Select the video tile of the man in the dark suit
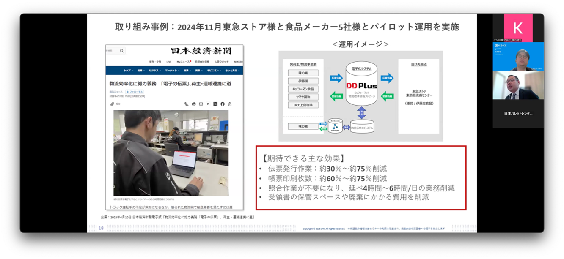Screen dimensions: 564x259 (518, 85)
